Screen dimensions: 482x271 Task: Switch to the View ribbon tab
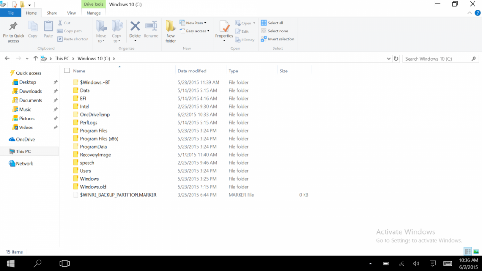pos(72,13)
